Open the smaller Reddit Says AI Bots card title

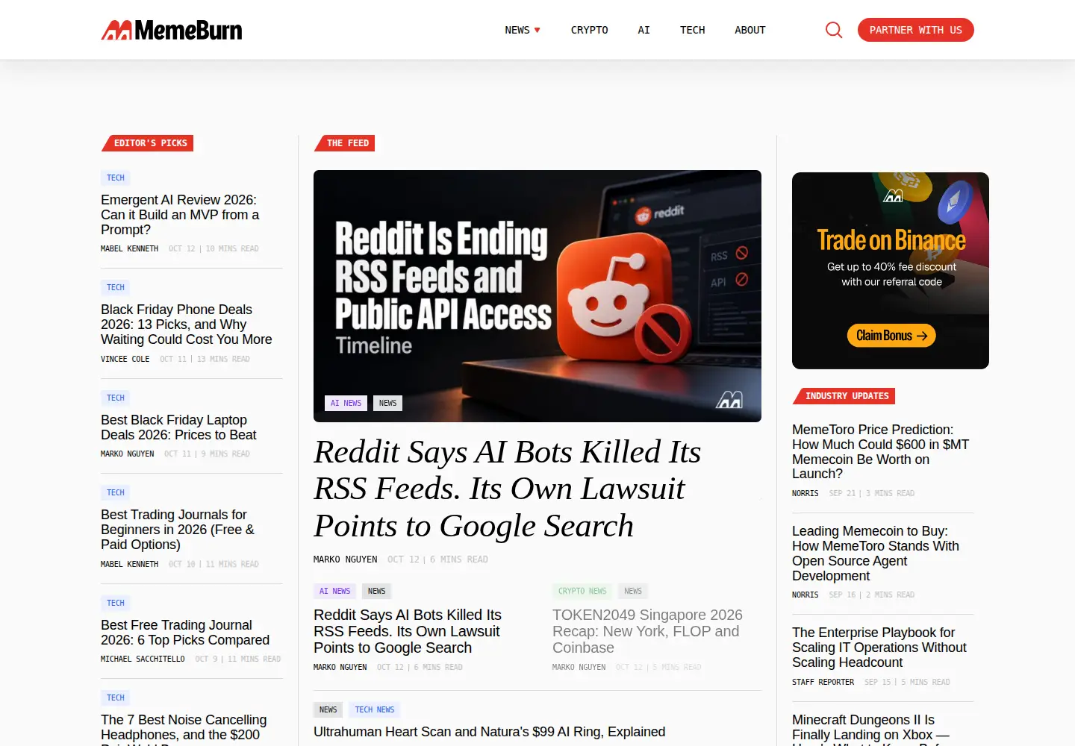(x=408, y=631)
